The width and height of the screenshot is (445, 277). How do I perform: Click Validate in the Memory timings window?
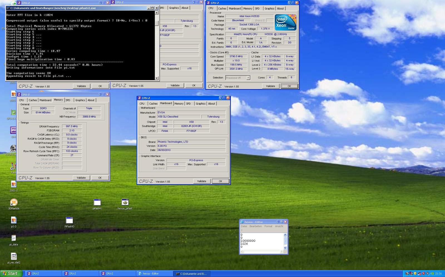81,178
